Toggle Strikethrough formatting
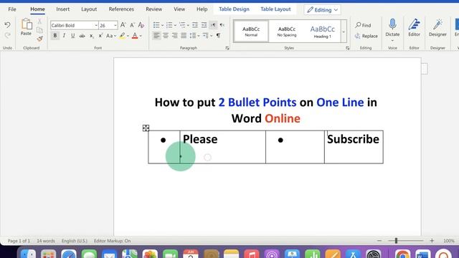This screenshot has width=459, height=258. coord(82,36)
